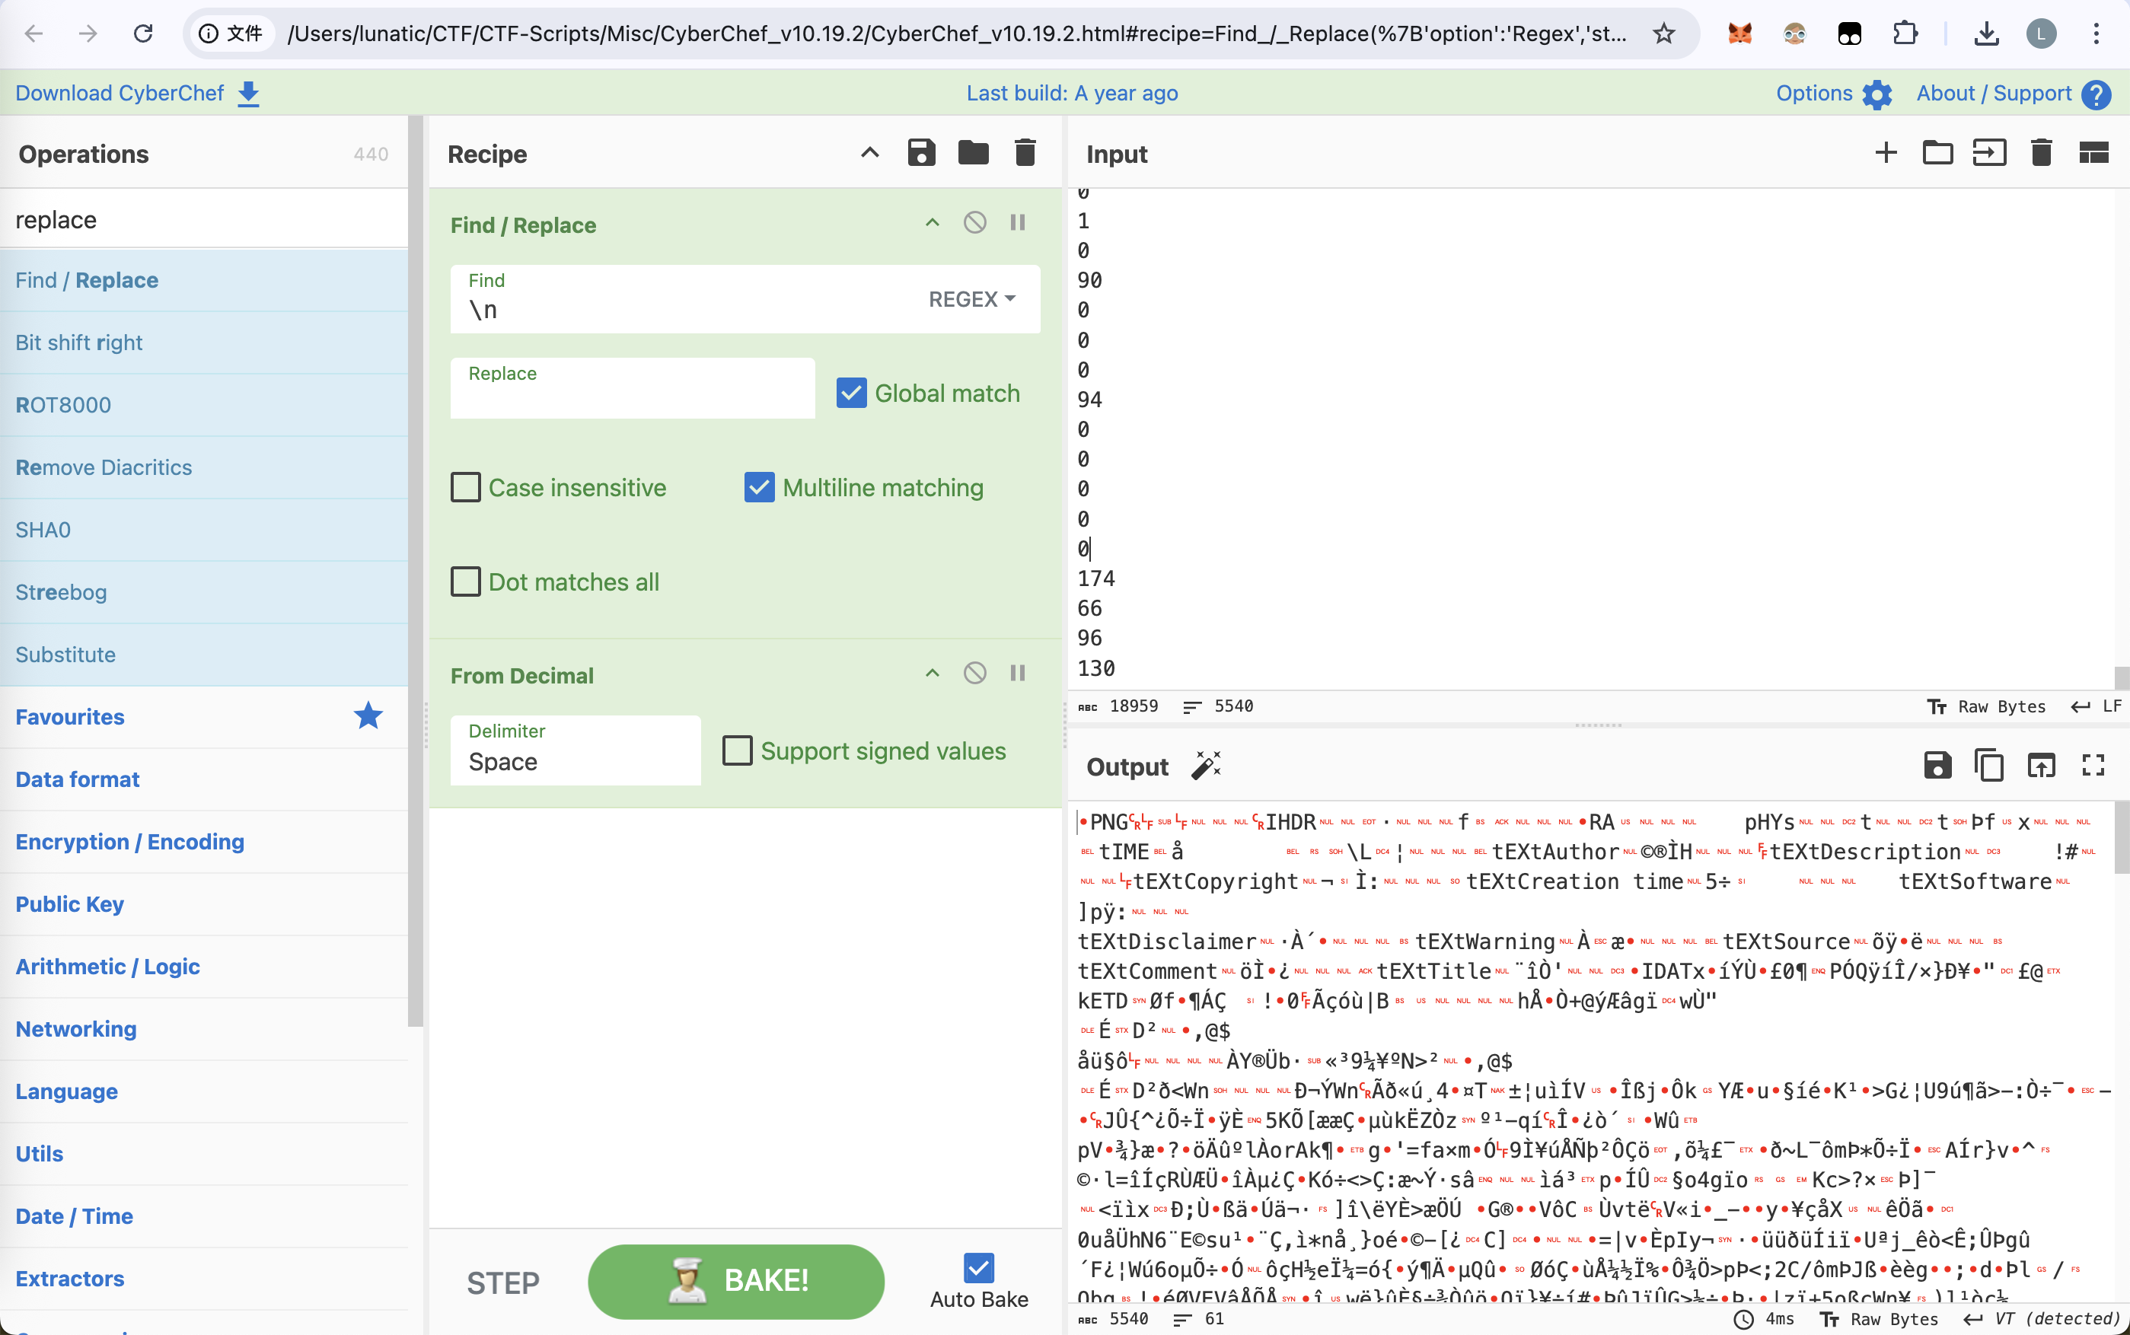Viewport: 2130px width, 1335px height.
Task: Enable the Case insensitive checkbox
Action: [x=466, y=487]
